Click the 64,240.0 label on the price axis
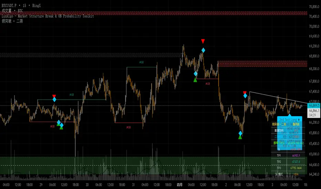 click(314, 174)
